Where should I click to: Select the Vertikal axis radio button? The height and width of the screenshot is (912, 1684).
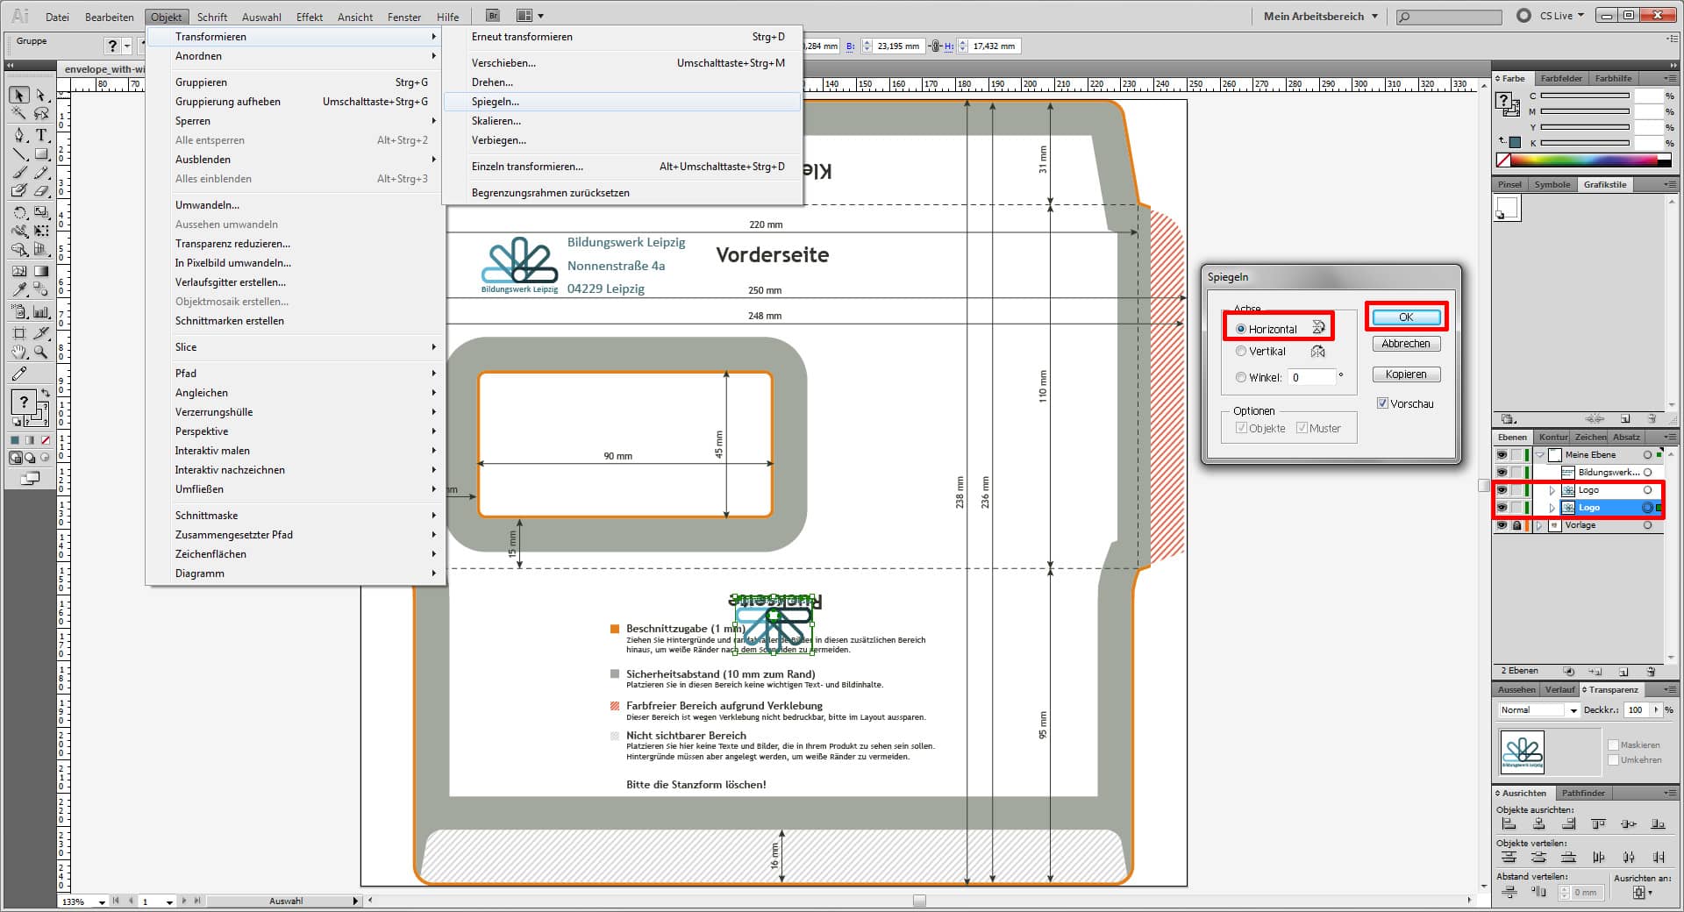pos(1241,352)
